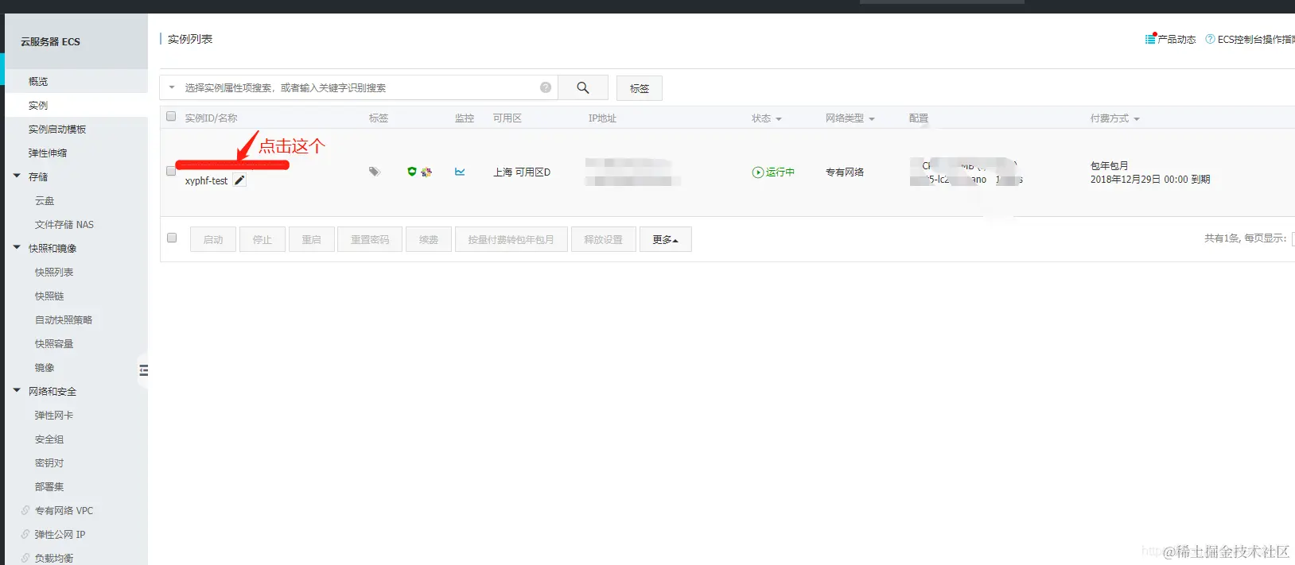Screen dimensions: 1295x565
Task: Open 概览 in the sidebar
Action: click(x=38, y=81)
